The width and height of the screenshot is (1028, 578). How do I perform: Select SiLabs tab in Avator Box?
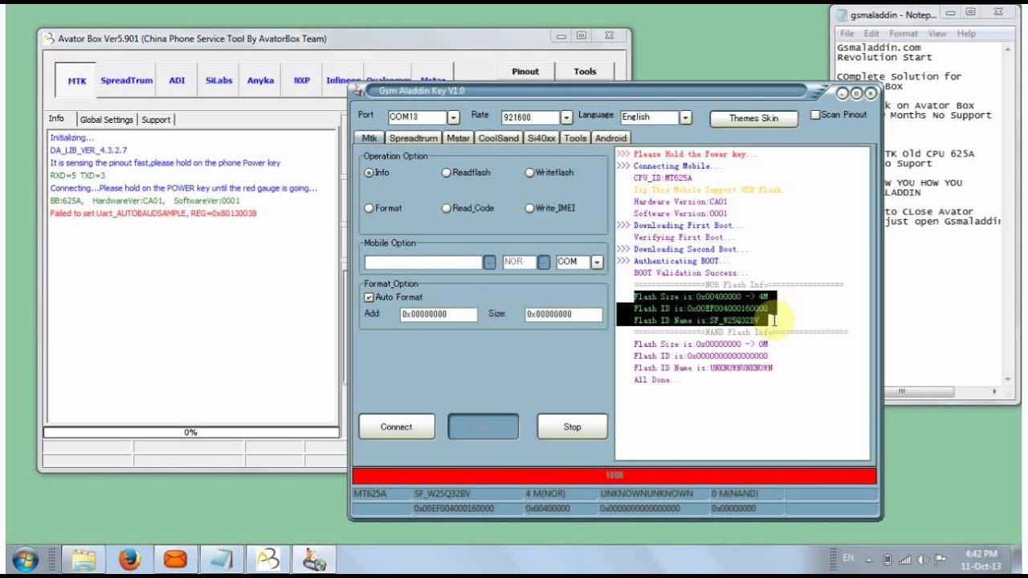pos(219,81)
